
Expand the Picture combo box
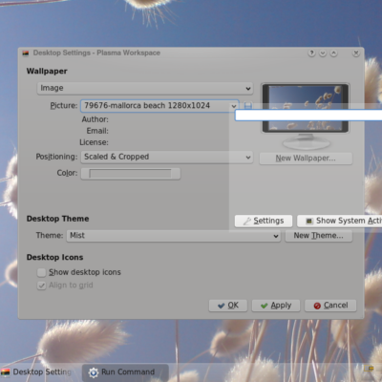click(x=159, y=106)
